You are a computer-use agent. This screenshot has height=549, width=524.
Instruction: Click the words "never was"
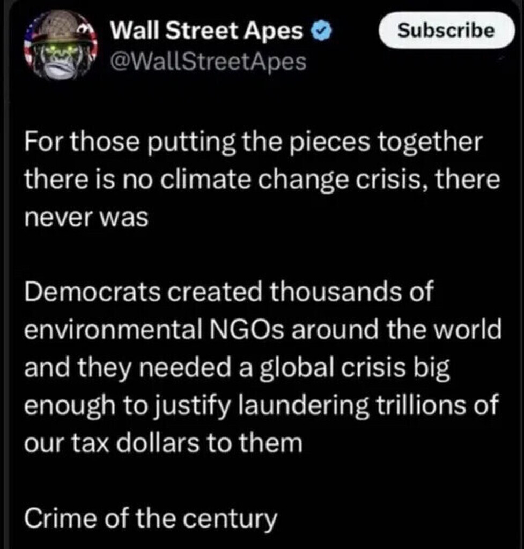point(86,218)
